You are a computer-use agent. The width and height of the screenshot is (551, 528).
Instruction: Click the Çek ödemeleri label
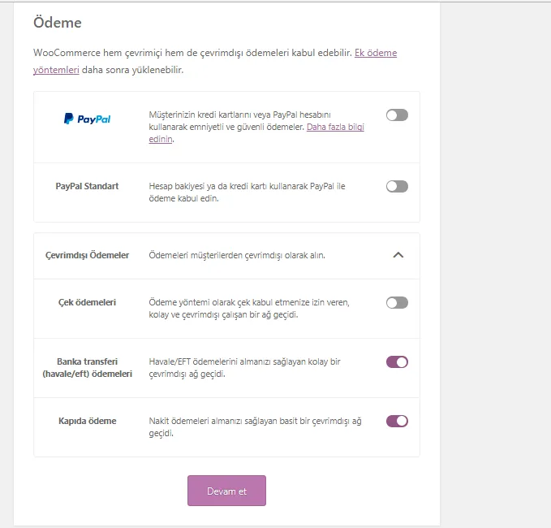[87, 302]
